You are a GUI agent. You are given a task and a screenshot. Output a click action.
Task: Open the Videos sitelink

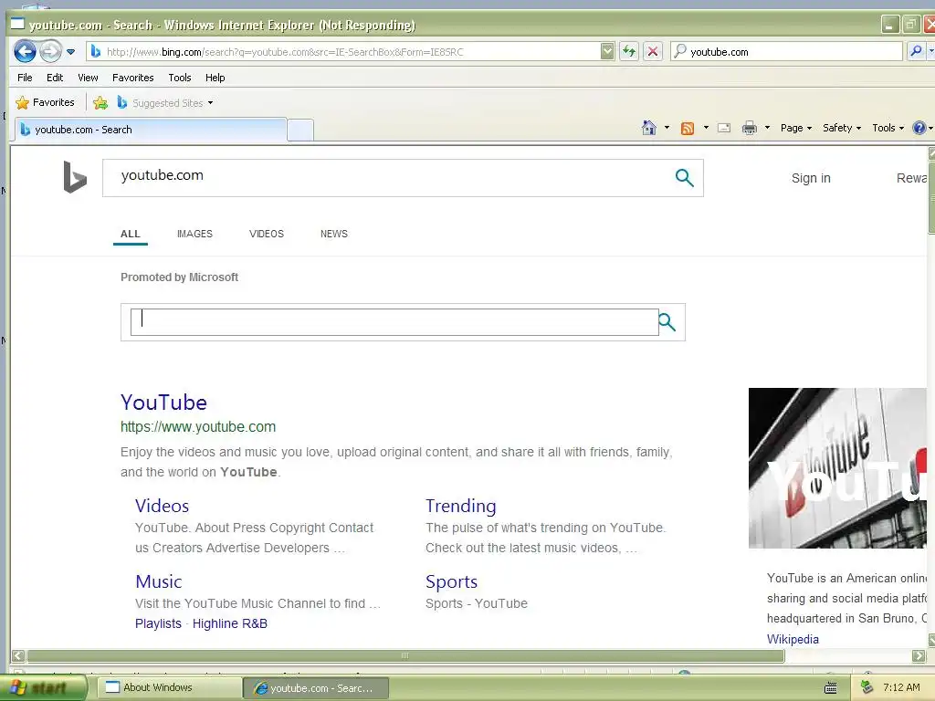point(162,506)
